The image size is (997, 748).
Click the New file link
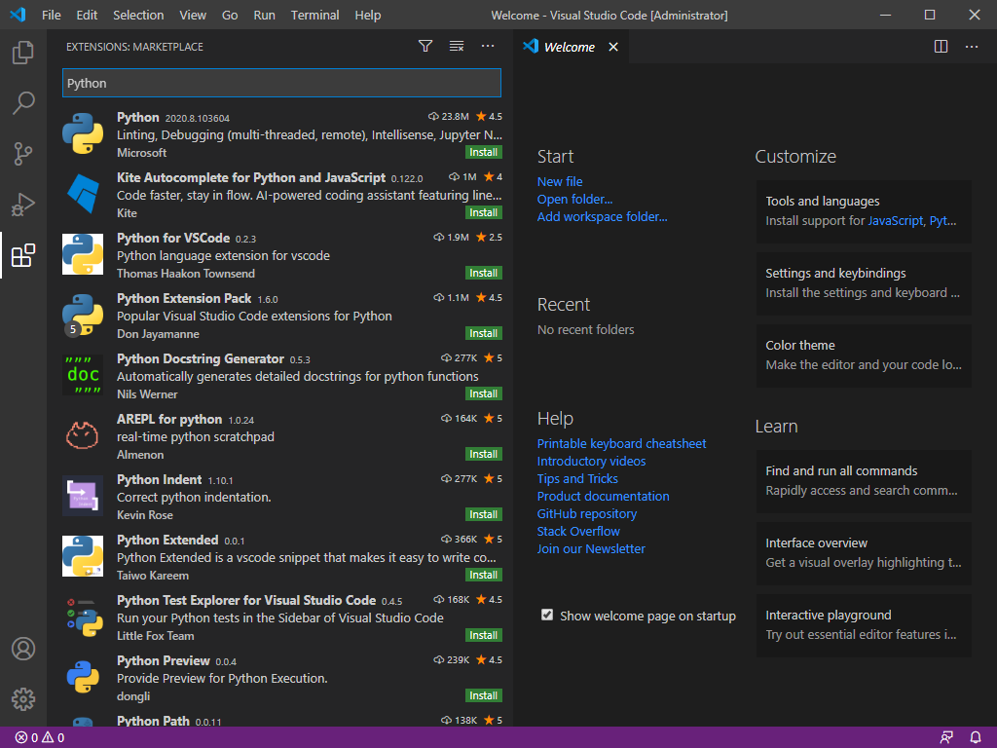click(x=560, y=181)
